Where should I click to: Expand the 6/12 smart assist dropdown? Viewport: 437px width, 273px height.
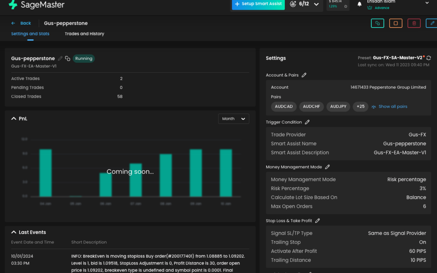coord(316,4)
